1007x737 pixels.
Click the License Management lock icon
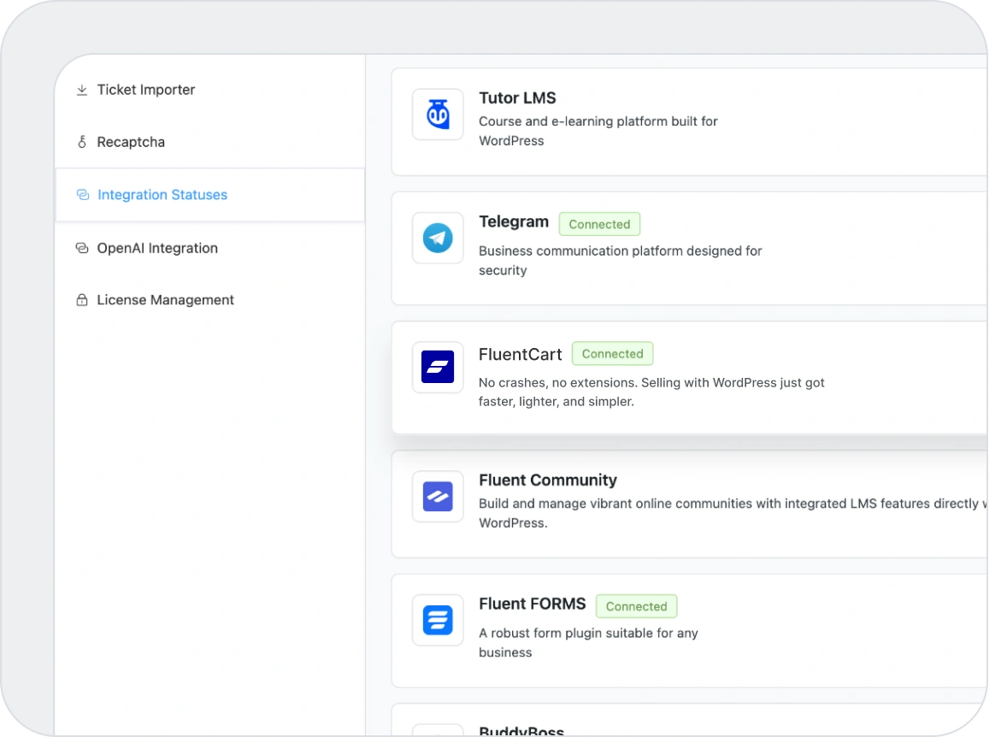click(82, 300)
